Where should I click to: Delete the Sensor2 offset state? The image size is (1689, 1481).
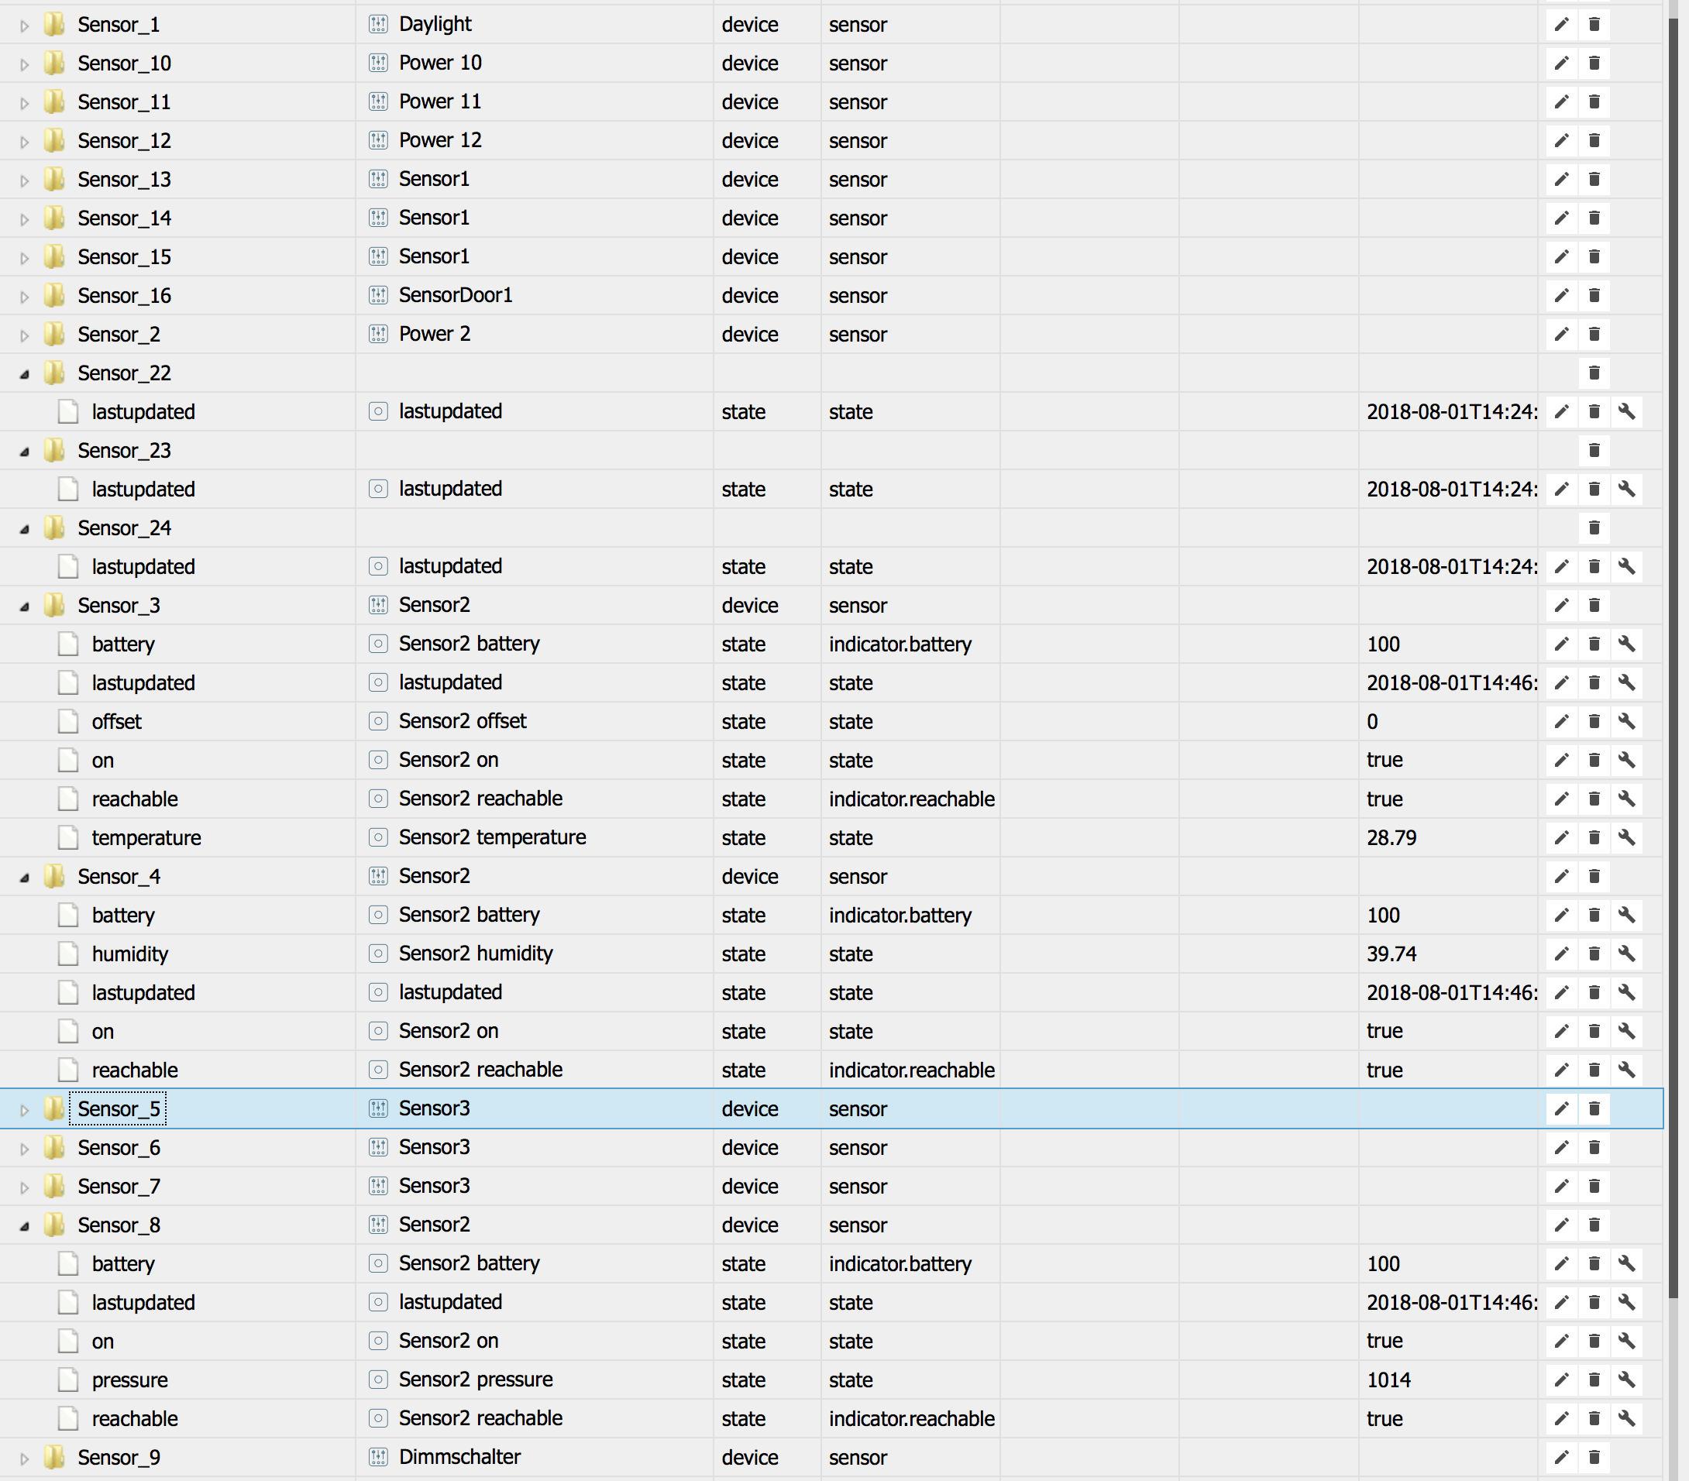(x=1594, y=722)
